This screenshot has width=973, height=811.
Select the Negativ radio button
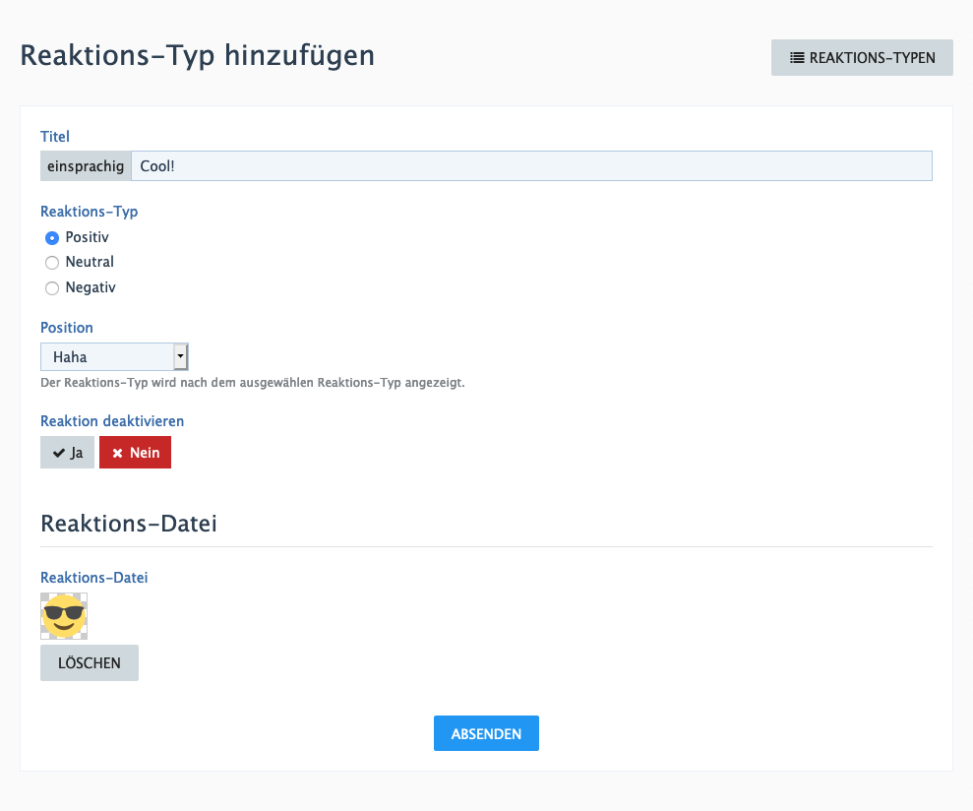52,288
